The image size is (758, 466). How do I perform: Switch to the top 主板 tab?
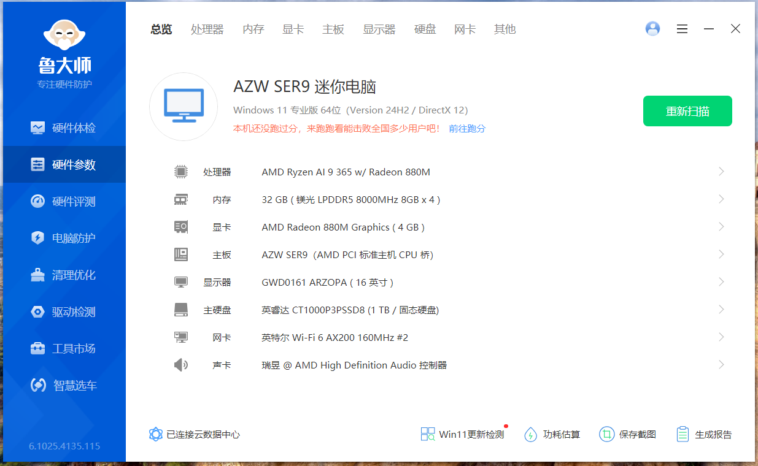[x=333, y=29]
